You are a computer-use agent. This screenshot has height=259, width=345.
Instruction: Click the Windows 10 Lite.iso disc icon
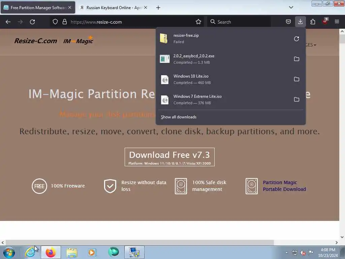coord(164,80)
